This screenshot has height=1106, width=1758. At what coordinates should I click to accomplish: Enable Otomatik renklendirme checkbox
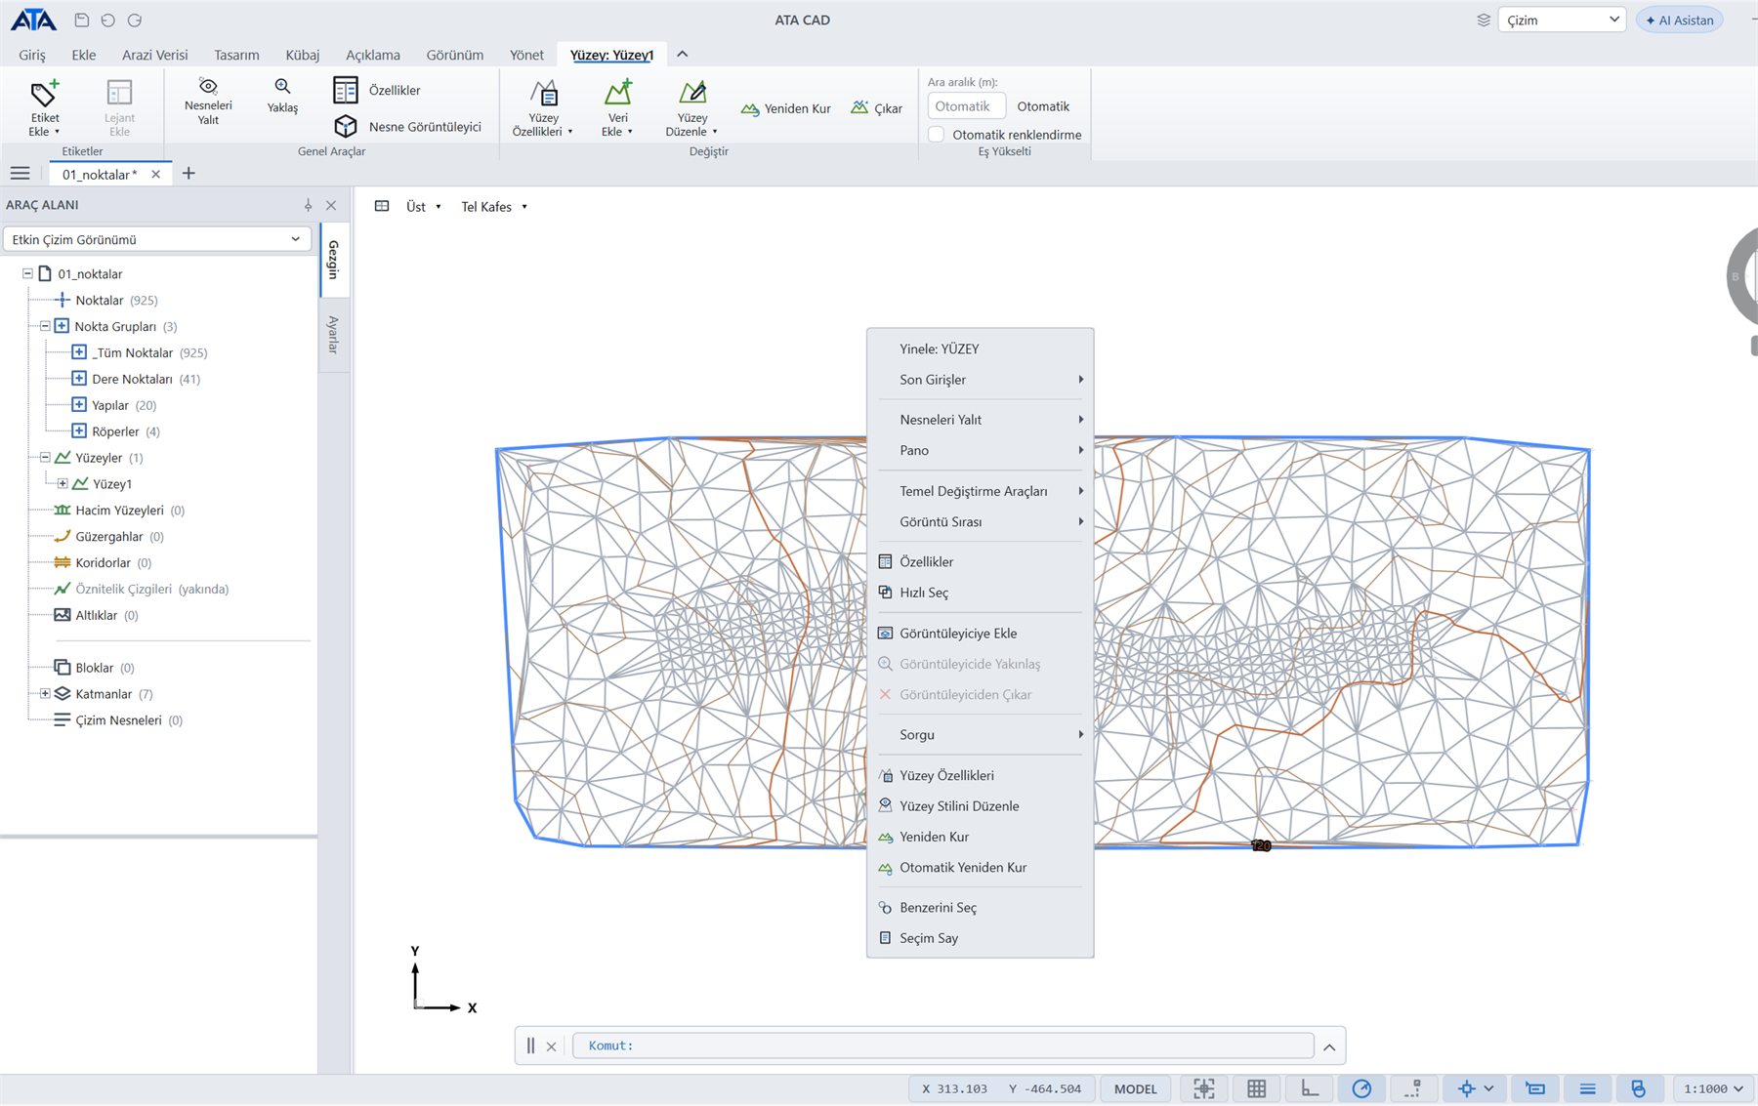937,135
